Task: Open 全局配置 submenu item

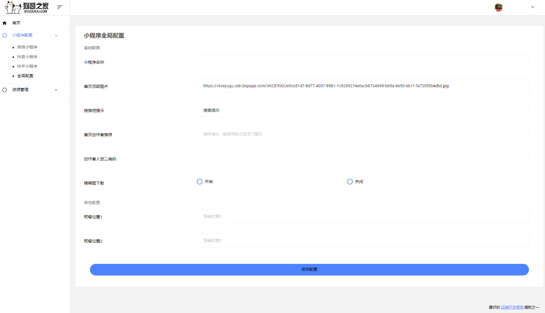Action: [25, 76]
